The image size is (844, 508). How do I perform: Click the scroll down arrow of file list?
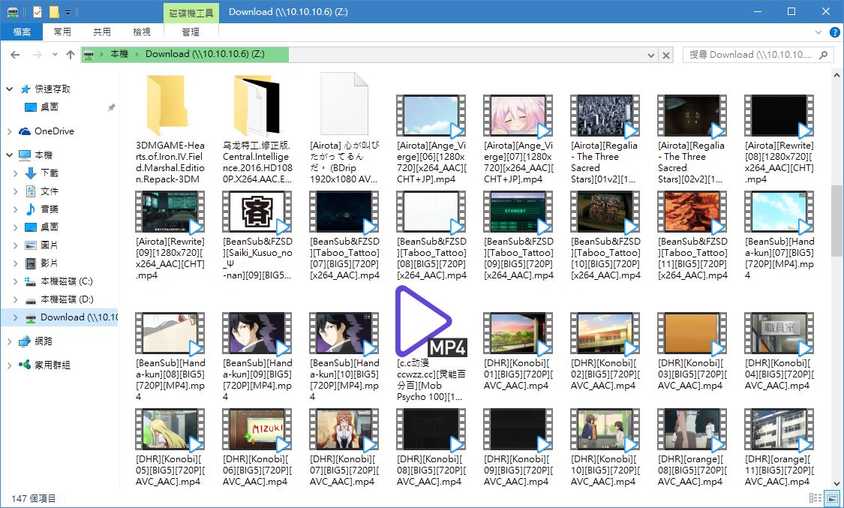[837, 483]
